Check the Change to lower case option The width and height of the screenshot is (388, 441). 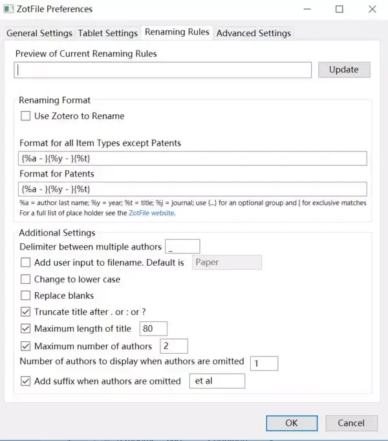click(26, 279)
